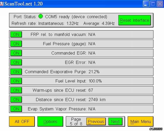This screenshot has width=164, height=131.
Task: Return to the Main Menu
Action: click(x=140, y=121)
